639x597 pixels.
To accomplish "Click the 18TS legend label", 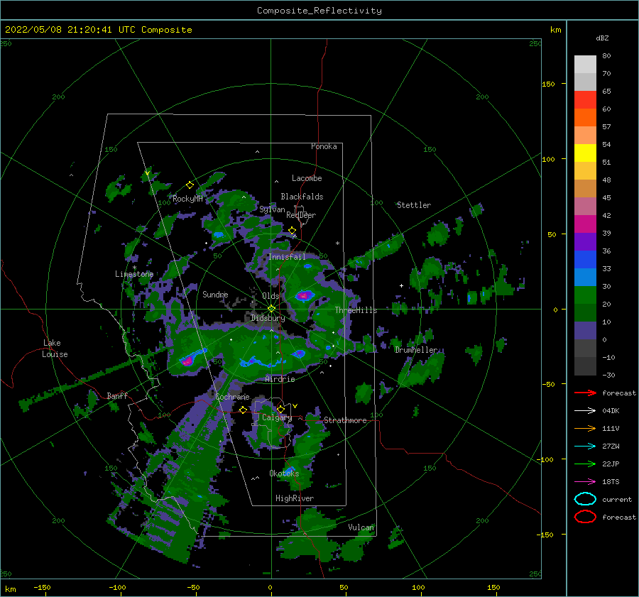I will (611, 482).
